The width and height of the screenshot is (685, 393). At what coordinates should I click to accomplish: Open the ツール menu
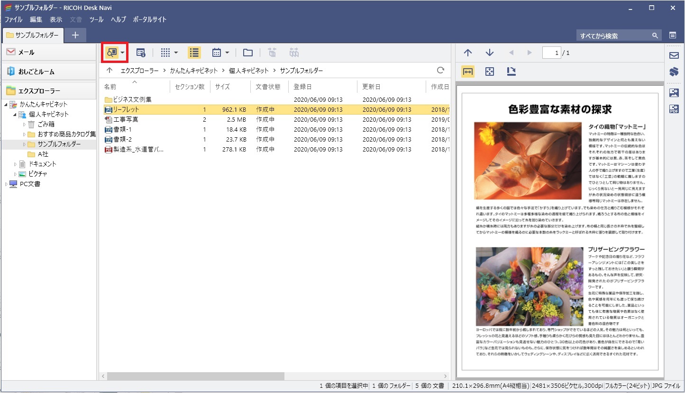coord(96,19)
